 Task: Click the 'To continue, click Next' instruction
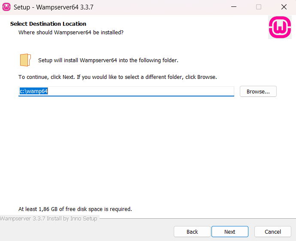(x=118, y=77)
